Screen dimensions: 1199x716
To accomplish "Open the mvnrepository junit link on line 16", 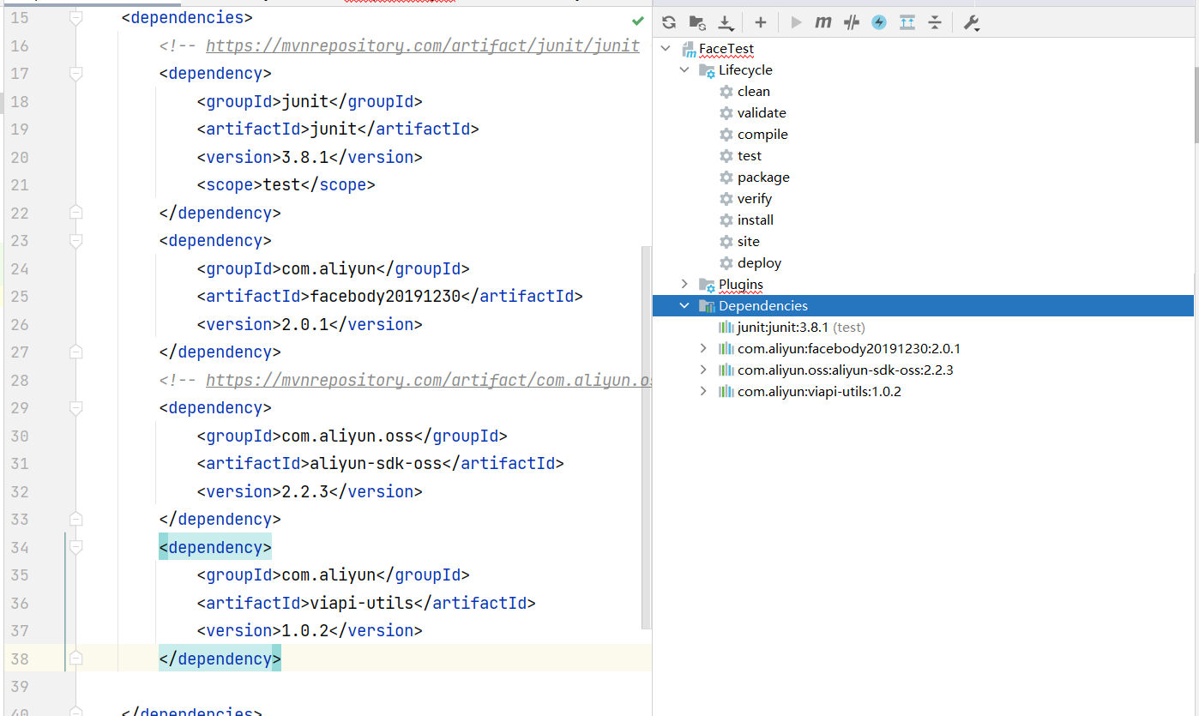I will pyautogui.click(x=423, y=46).
